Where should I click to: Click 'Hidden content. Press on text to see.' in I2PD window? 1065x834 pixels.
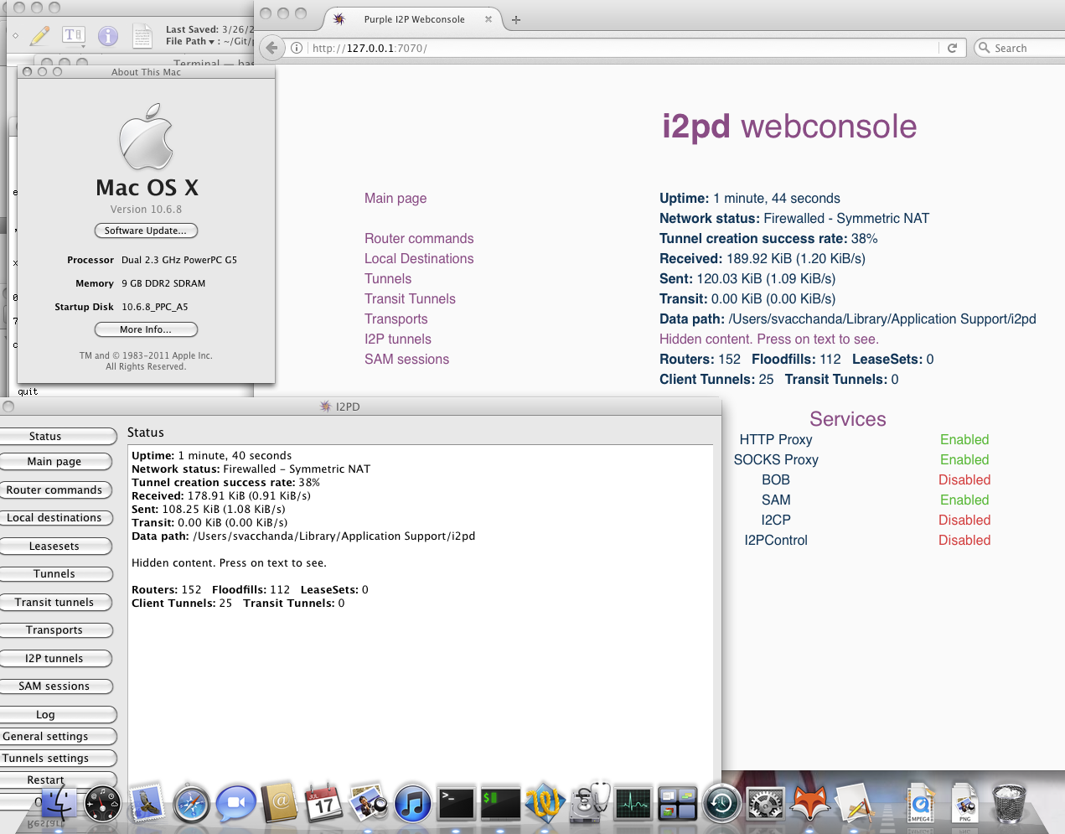[229, 563]
